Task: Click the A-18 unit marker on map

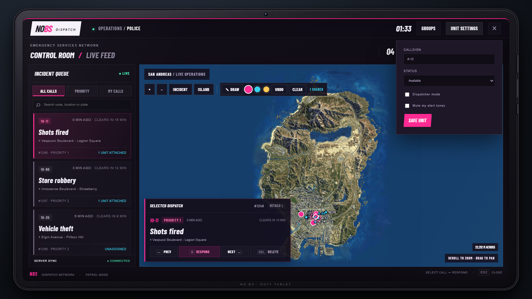Action: [x=326, y=212]
